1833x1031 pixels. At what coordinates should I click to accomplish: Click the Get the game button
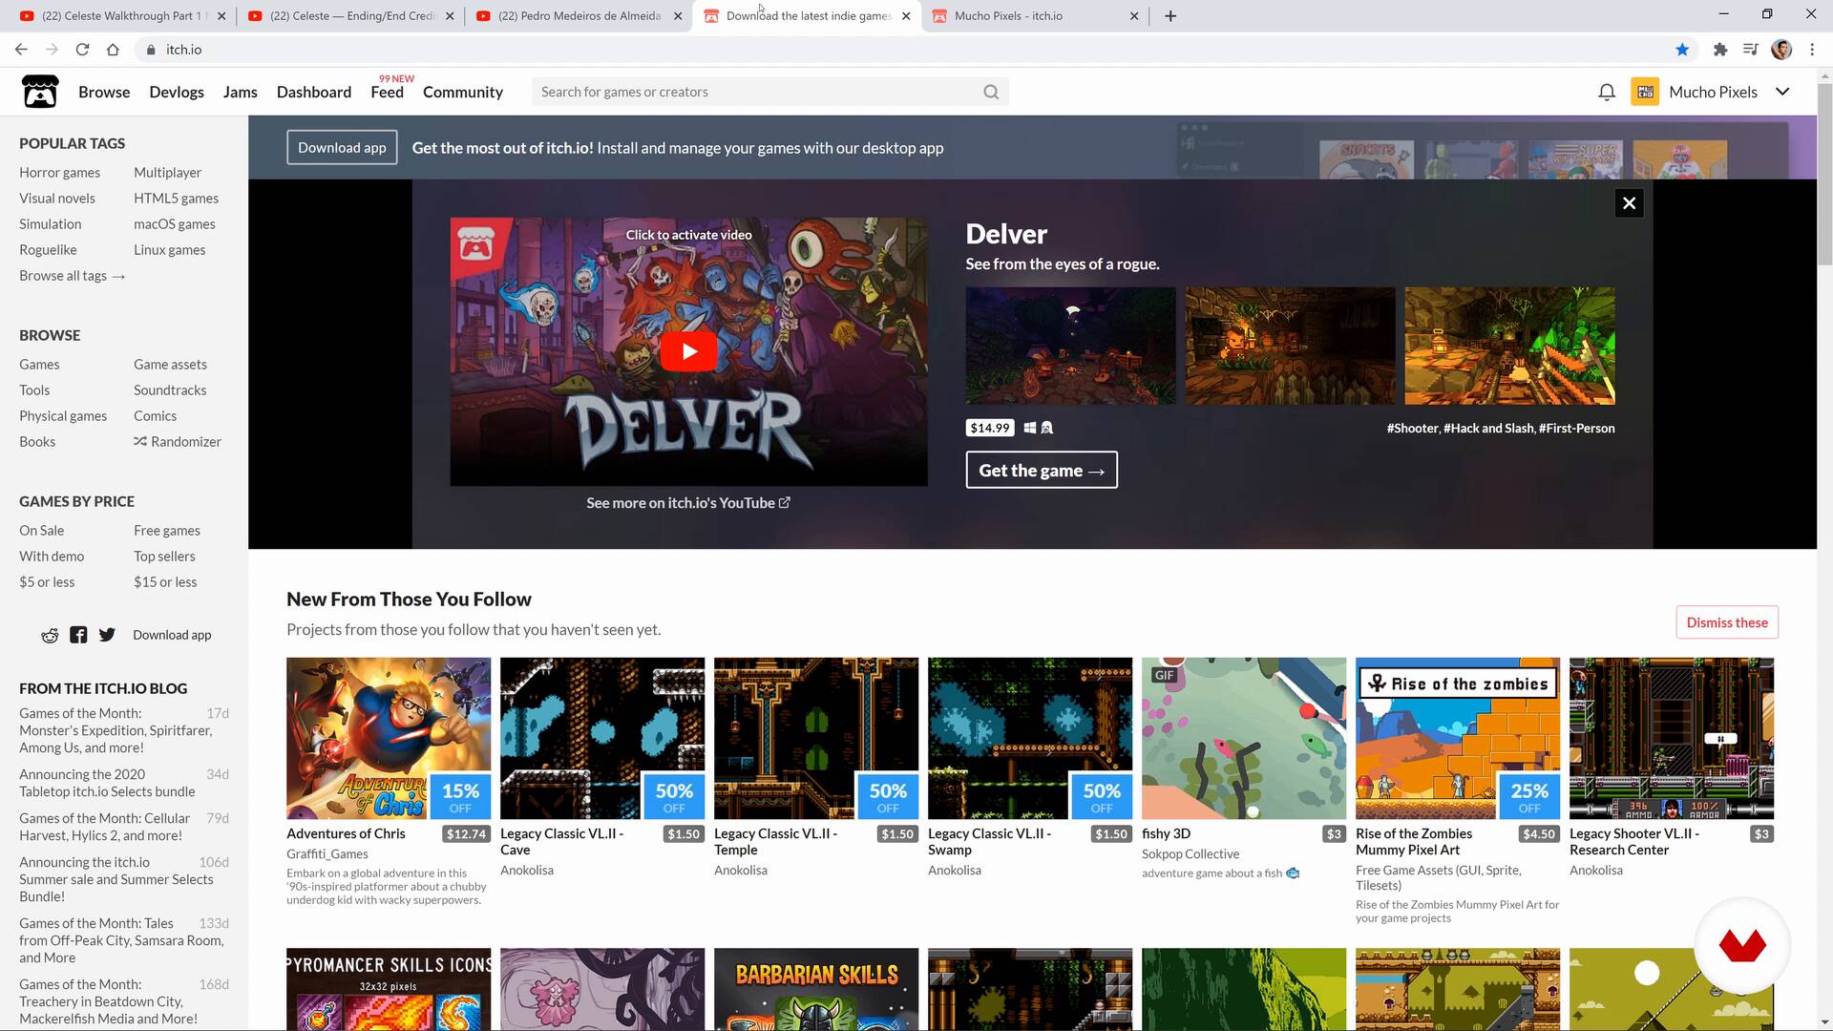[1042, 470]
